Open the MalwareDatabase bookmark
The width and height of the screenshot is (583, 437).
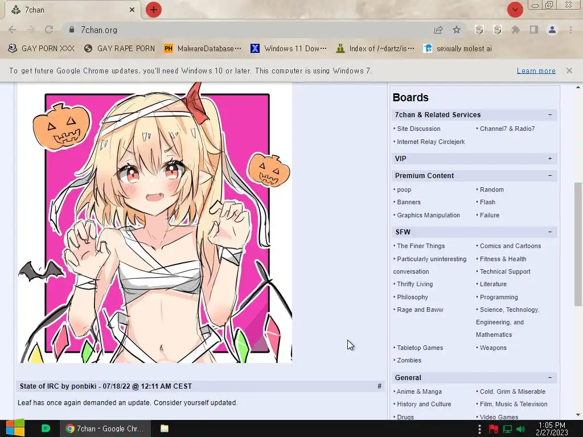[x=203, y=49]
